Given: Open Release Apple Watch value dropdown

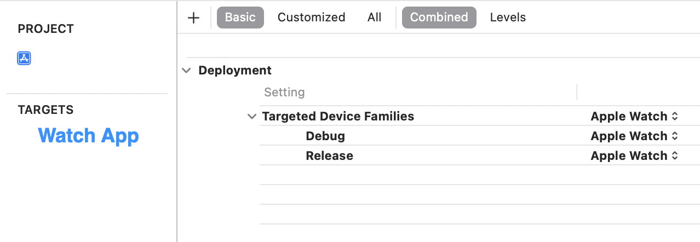Looking at the screenshot, I should coord(634,156).
